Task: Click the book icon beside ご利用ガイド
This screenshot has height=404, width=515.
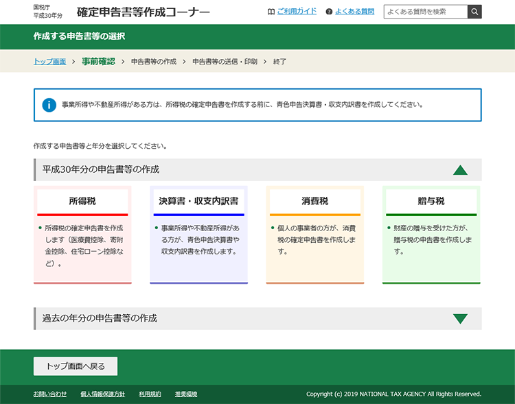Action: coord(271,12)
